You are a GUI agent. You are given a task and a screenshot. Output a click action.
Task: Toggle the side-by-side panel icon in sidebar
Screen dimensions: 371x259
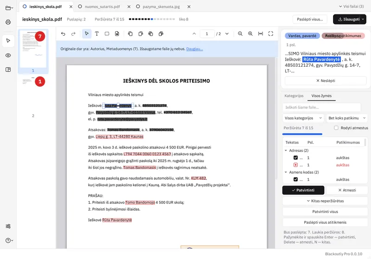[x=8, y=69]
